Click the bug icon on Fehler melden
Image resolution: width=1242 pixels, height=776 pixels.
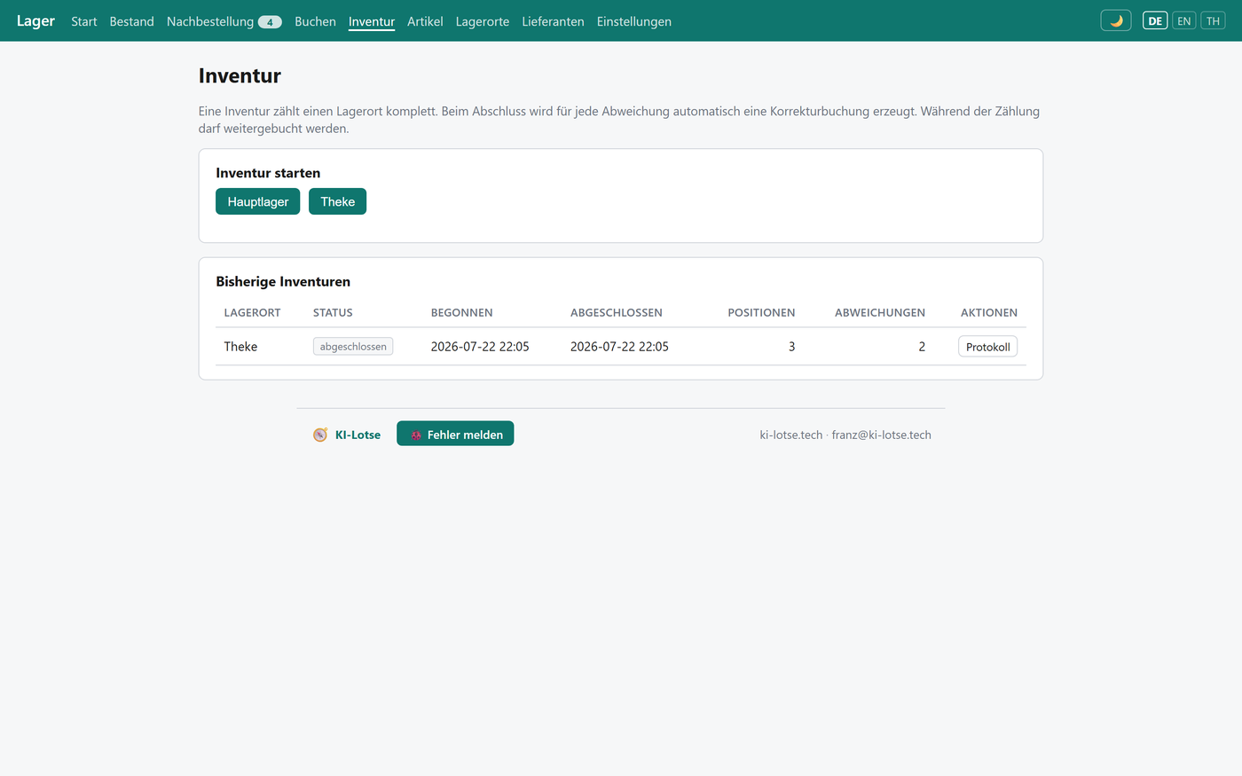[415, 435]
